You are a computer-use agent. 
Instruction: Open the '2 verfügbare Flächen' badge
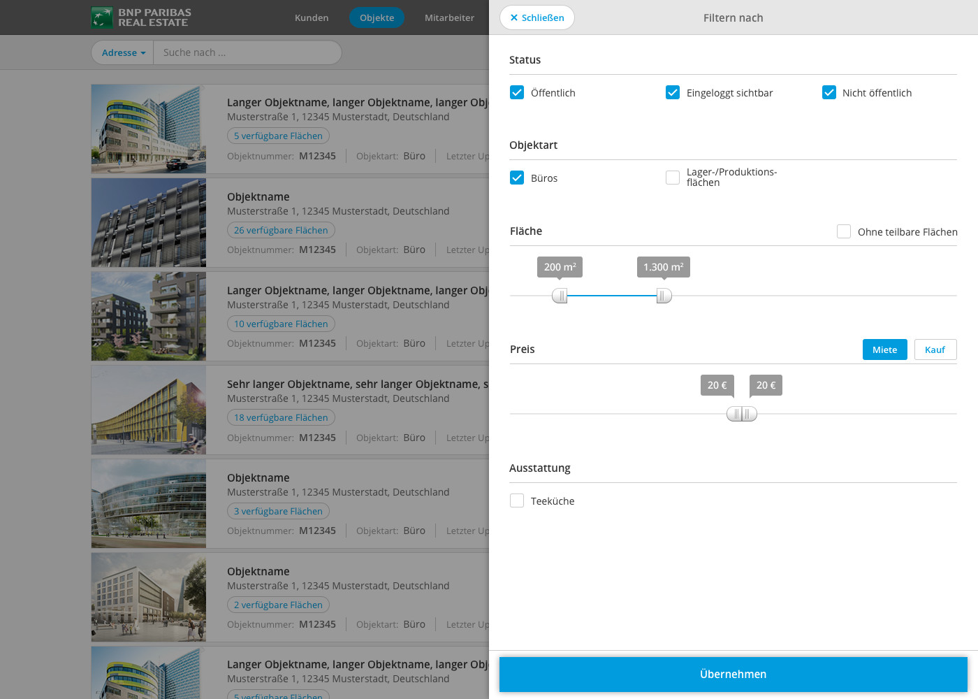(x=278, y=605)
